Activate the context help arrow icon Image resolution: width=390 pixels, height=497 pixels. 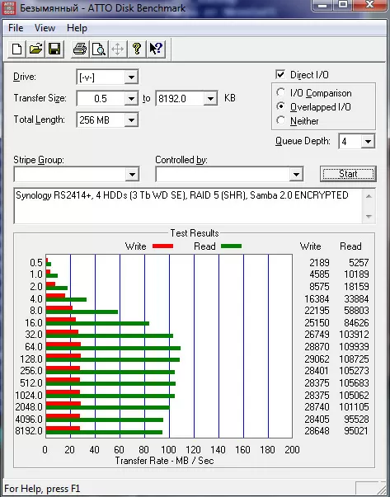pyautogui.click(x=156, y=49)
